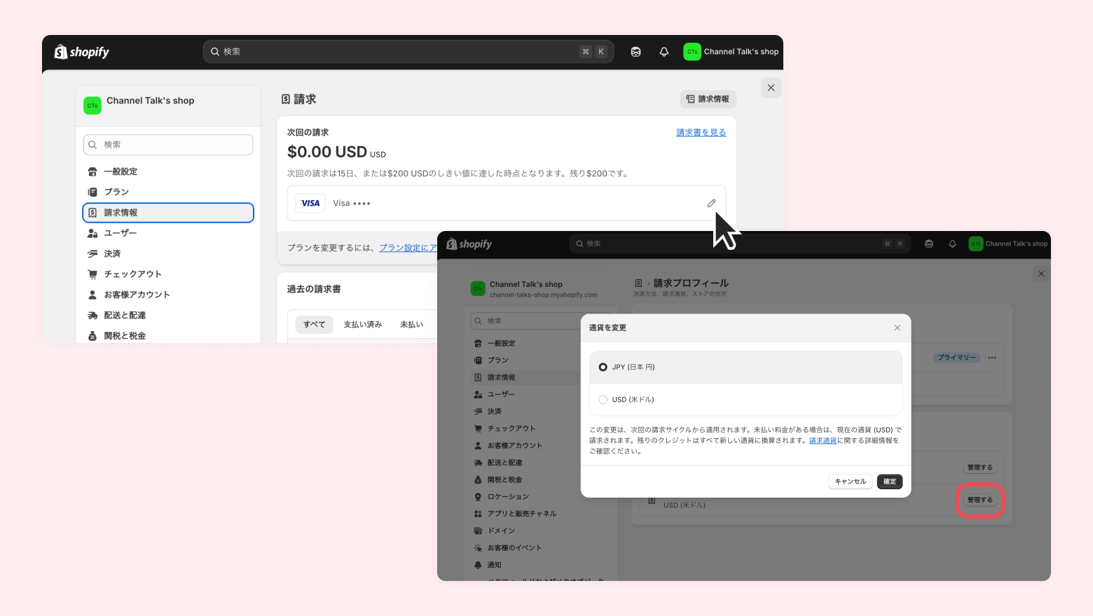Open the Channel Talk's shop account menu in the dimmed window
The height and width of the screenshot is (616, 1093).
(x=1008, y=244)
